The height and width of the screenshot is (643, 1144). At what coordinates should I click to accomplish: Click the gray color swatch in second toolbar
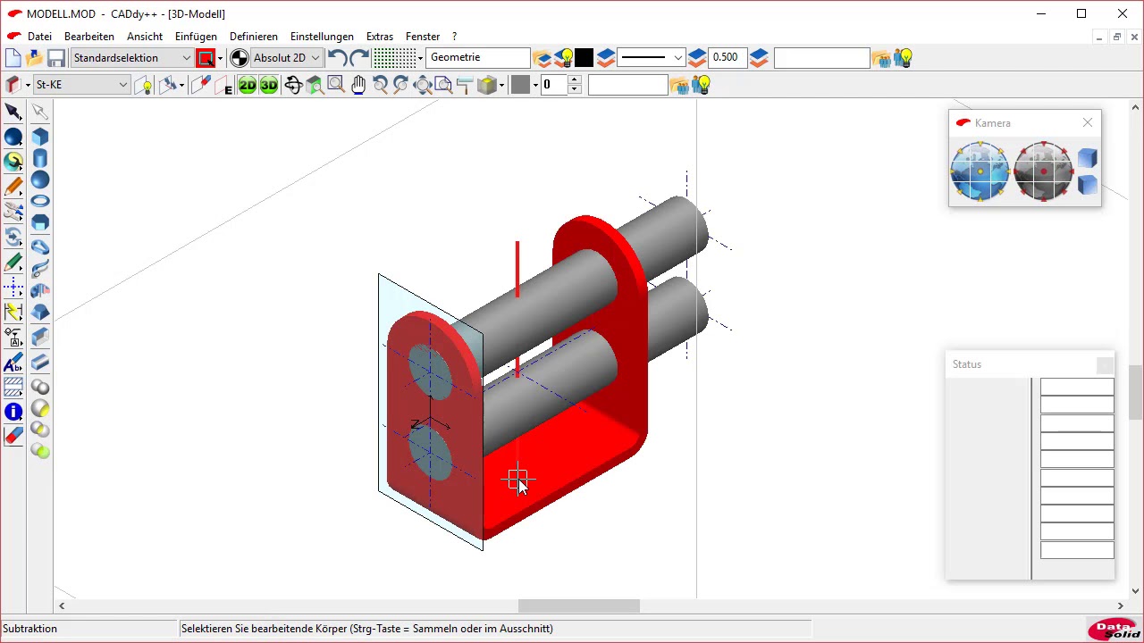coord(520,86)
